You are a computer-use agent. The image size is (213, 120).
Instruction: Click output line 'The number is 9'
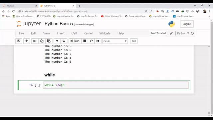pyautogui.click(x=58, y=62)
